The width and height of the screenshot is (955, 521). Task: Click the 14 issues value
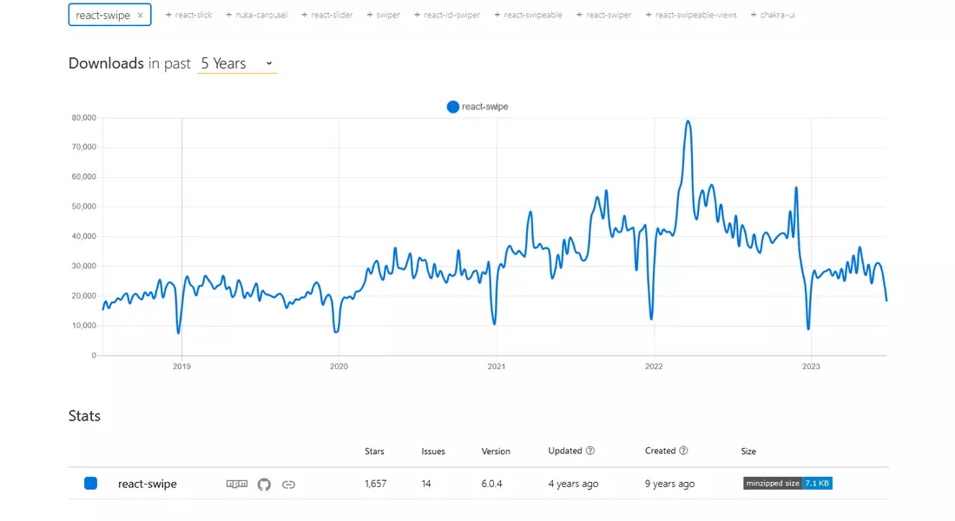pos(426,484)
